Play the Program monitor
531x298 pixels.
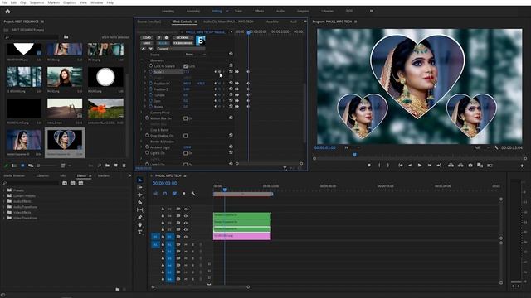pos(420,166)
